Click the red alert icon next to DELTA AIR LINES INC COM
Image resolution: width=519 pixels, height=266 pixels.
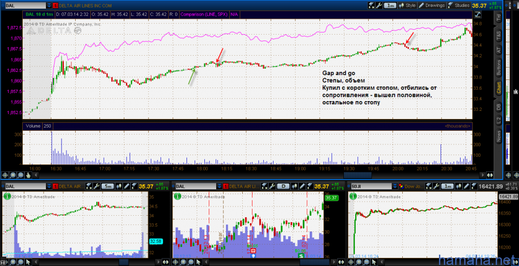click(55, 5)
